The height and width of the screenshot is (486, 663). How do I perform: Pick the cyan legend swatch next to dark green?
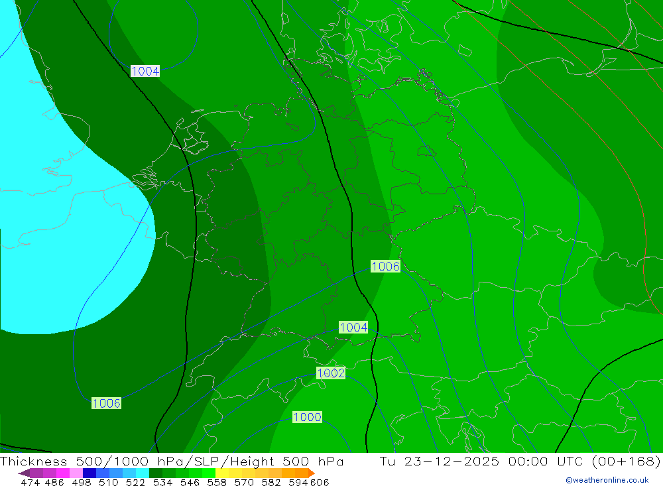(x=143, y=473)
